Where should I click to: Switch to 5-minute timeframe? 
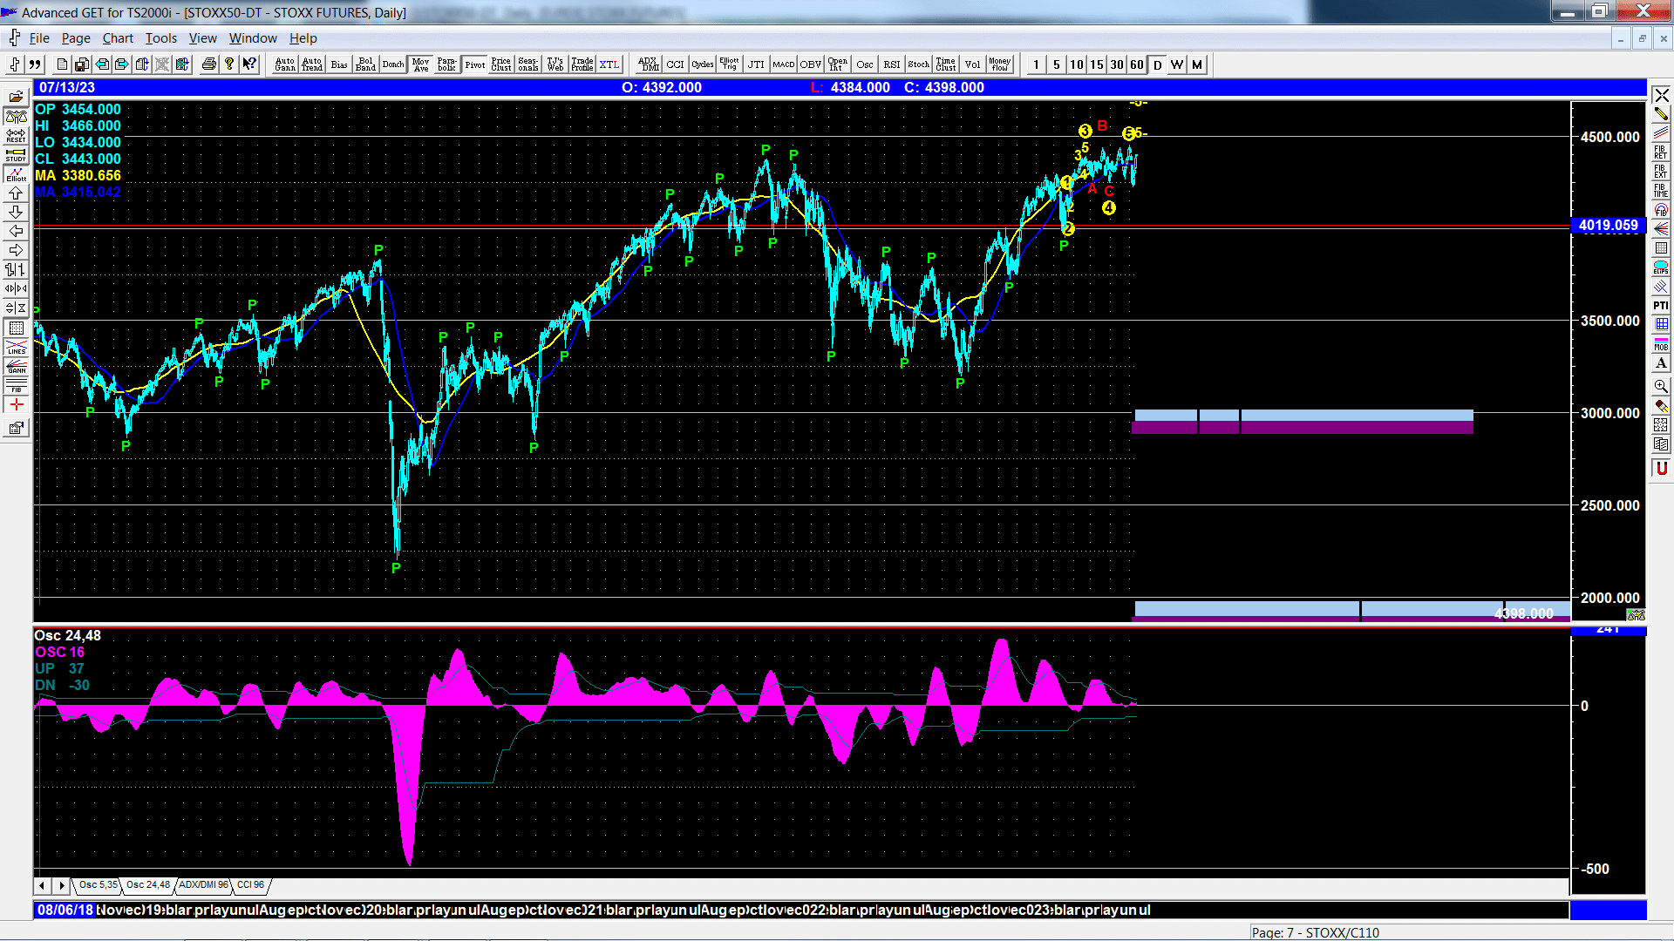point(1057,64)
